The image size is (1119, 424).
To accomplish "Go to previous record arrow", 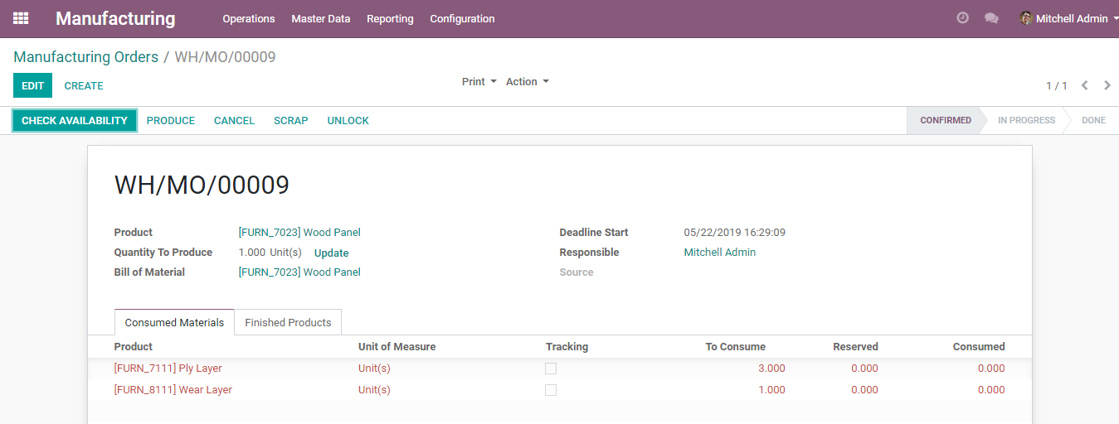I will coord(1085,85).
